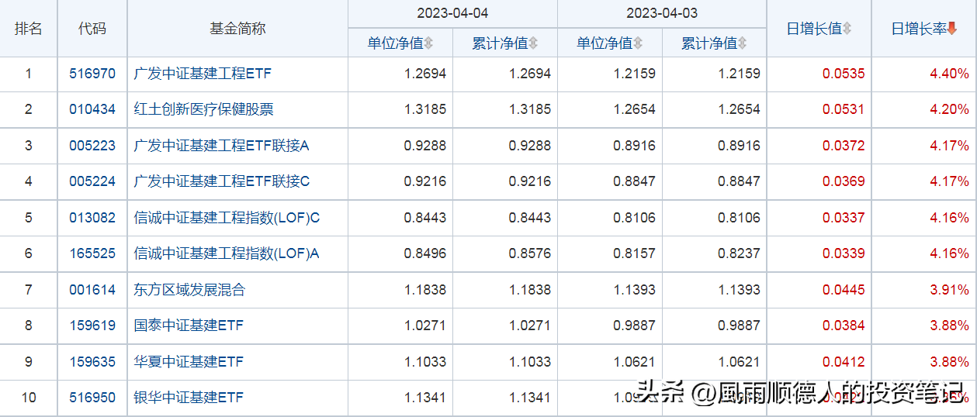
Task: Open fund 银华中证基建ETF
Action: click(189, 398)
